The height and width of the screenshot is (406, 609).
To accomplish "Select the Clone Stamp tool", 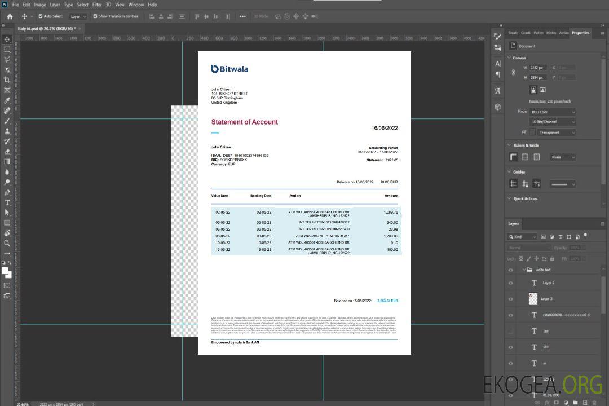I will [7, 131].
